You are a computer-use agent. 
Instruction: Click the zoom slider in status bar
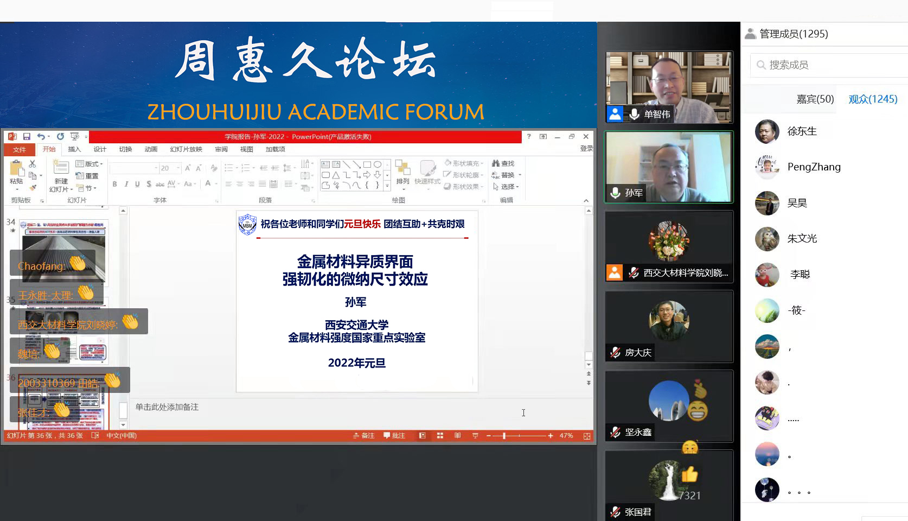coord(504,436)
